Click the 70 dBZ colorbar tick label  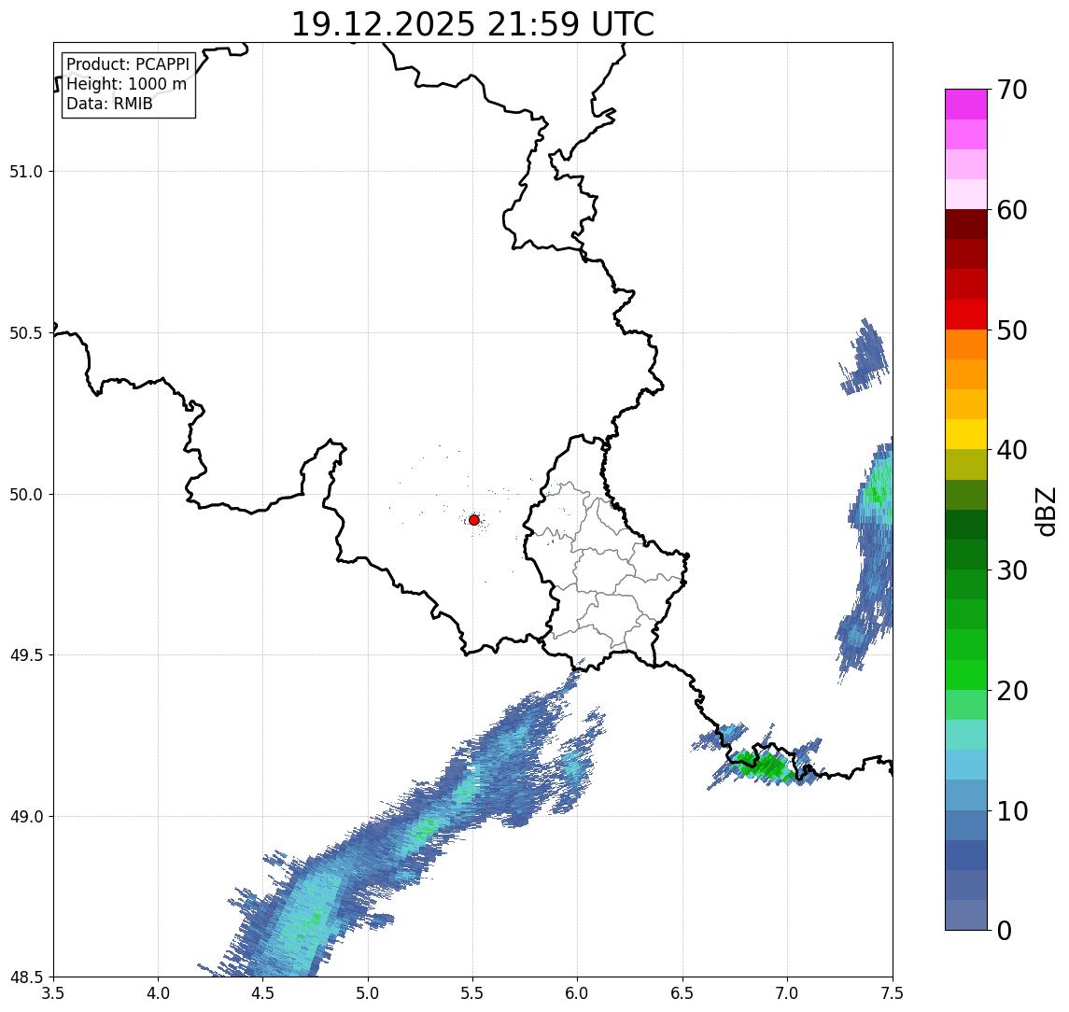1012,90
